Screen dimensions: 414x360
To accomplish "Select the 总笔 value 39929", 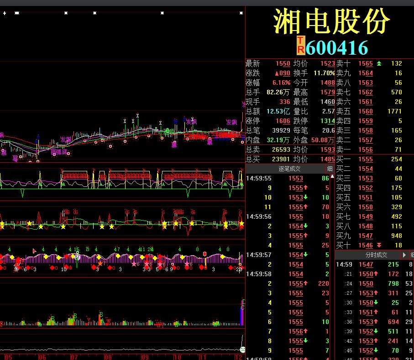I will [x=281, y=130].
